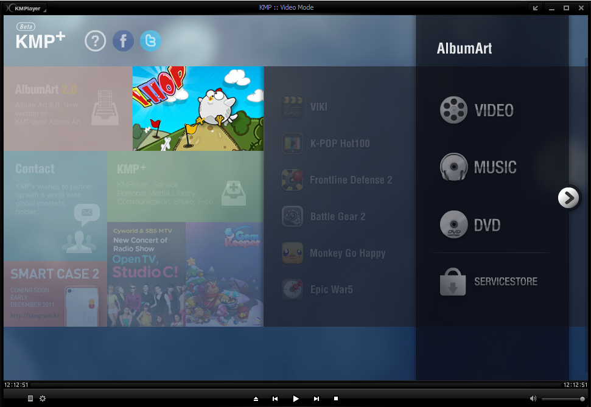Viewport: 591px width, 407px height.
Task: Open the control box gear icon
Action: click(x=43, y=398)
